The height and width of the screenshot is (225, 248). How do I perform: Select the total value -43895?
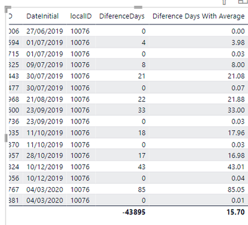click(x=134, y=212)
